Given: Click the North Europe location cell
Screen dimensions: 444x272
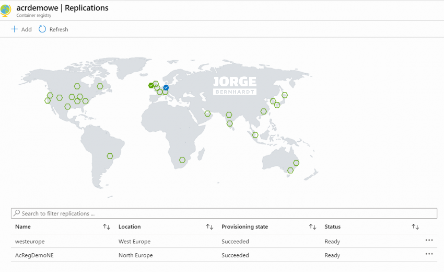Looking at the screenshot, I should point(136,255).
